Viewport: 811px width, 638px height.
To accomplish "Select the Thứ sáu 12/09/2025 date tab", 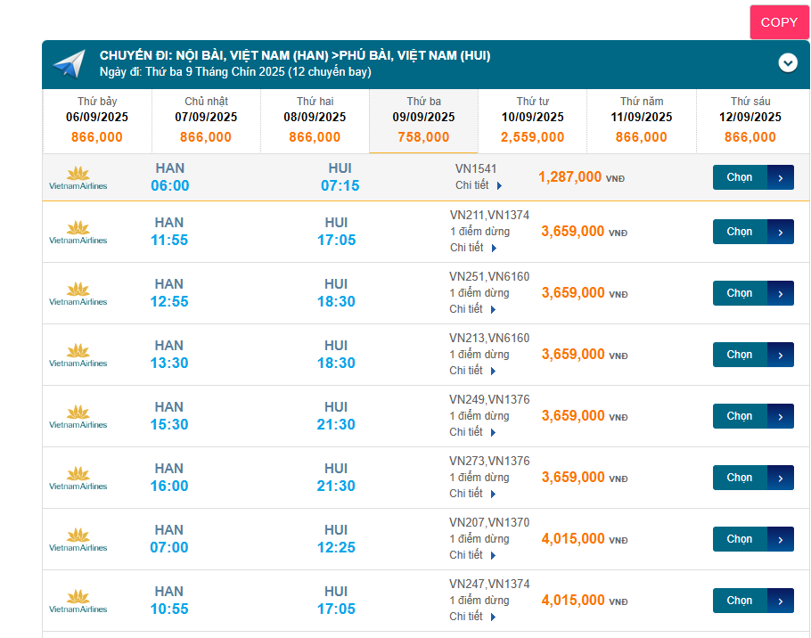I will [750, 121].
